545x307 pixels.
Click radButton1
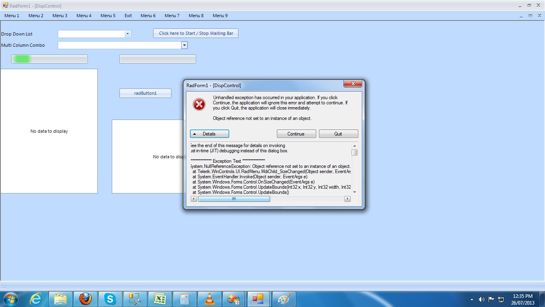coord(145,93)
